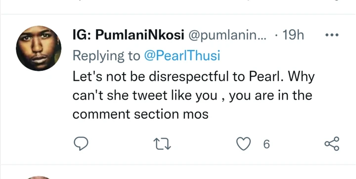Click empty space beside the like count
356x179 pixels.
295,144
